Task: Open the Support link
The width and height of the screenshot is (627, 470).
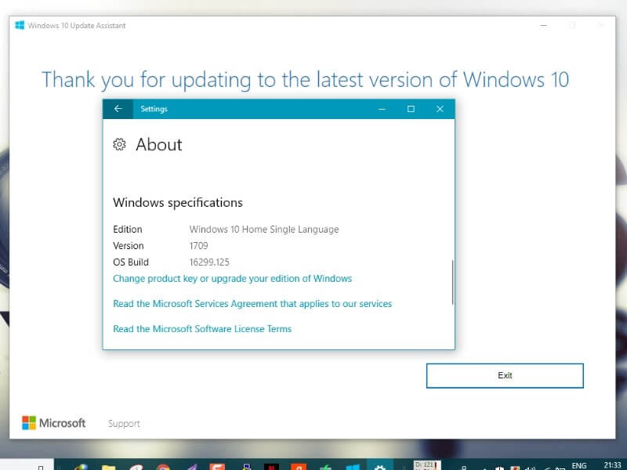Action: click(x=124, y=424)
